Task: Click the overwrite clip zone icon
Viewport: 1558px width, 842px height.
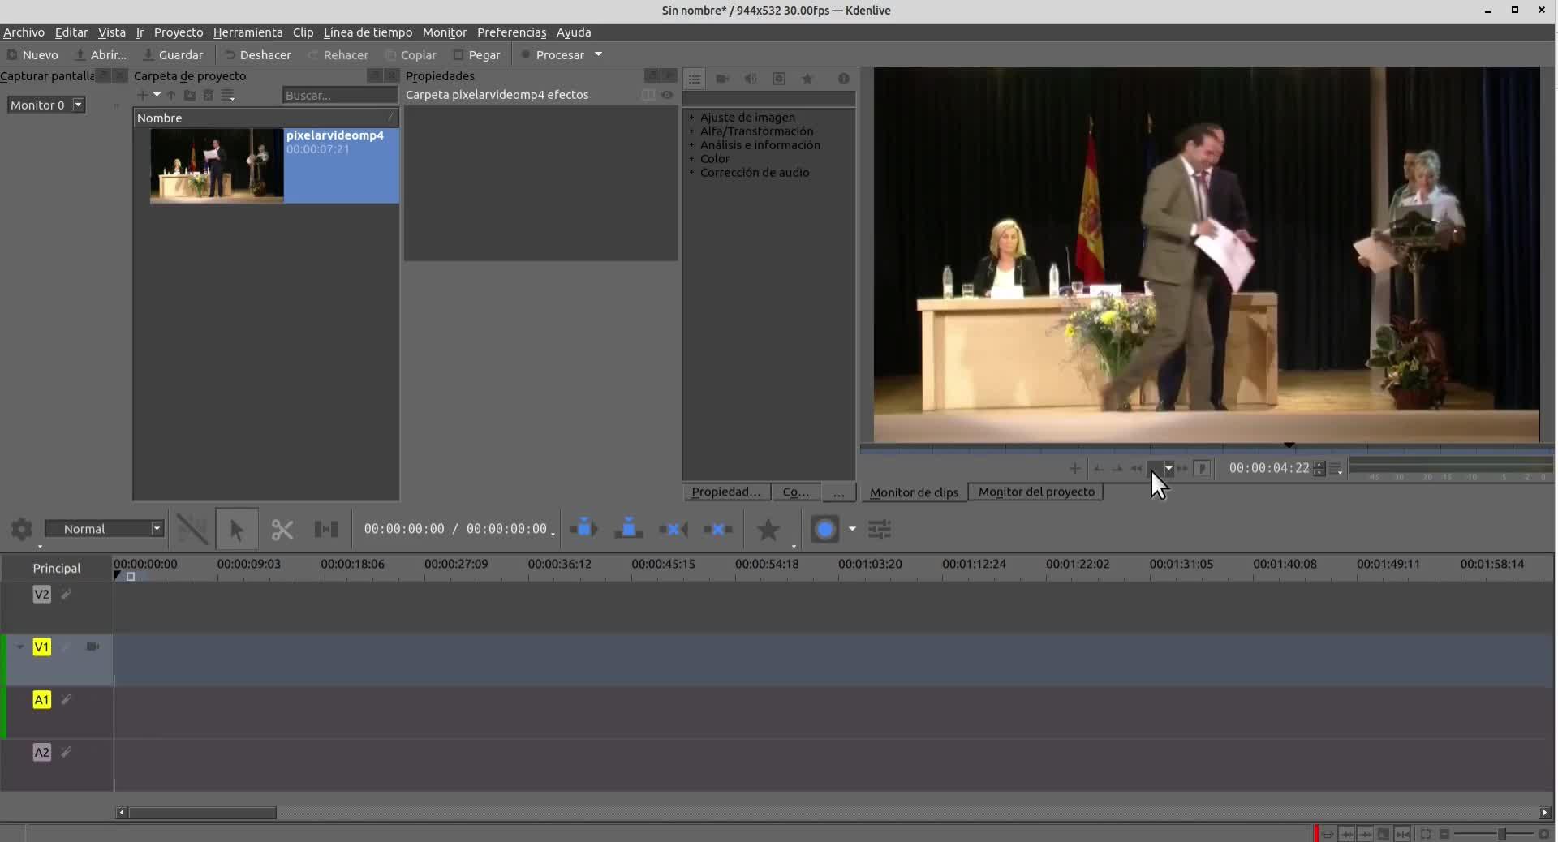Action: tap(628, 530)
